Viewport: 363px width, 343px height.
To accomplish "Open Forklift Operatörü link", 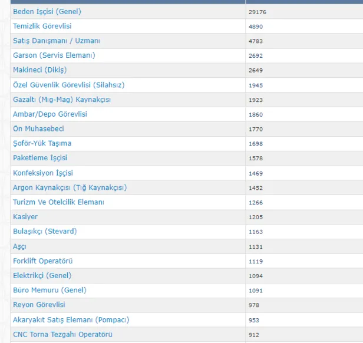I will (43, 261).
